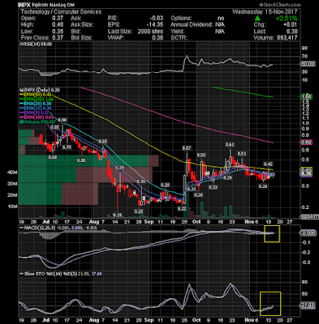
Task: Click the 0.20 low price annotation
Action: pos(139,211)
